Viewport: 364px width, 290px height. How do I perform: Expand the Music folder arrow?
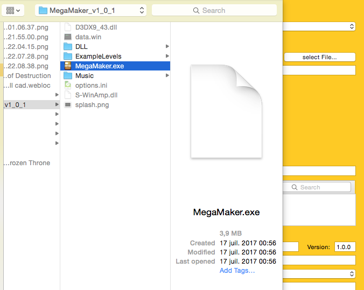pyautogui.click(x=167, y=75)
